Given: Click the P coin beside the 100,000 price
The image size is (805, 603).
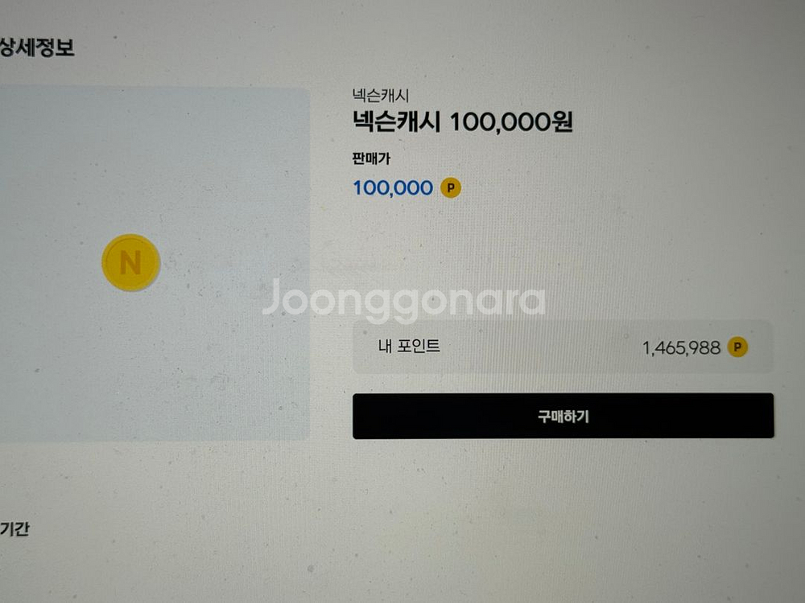Looking at the screenshot, I should [x=451, y=188].
